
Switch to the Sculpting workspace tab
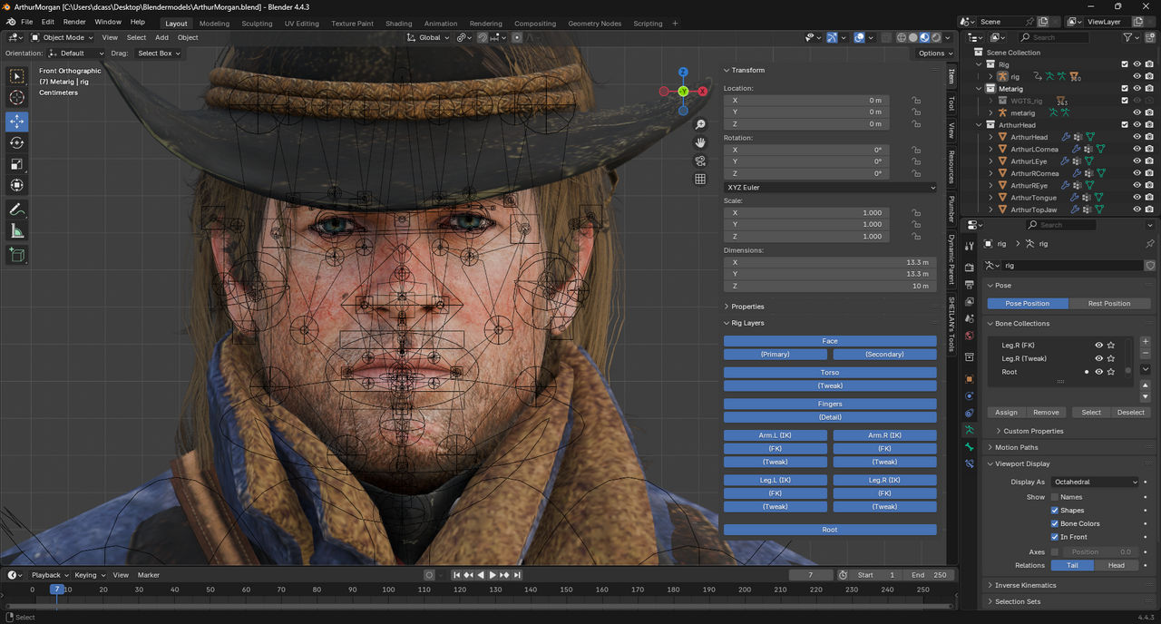(257, 24)
